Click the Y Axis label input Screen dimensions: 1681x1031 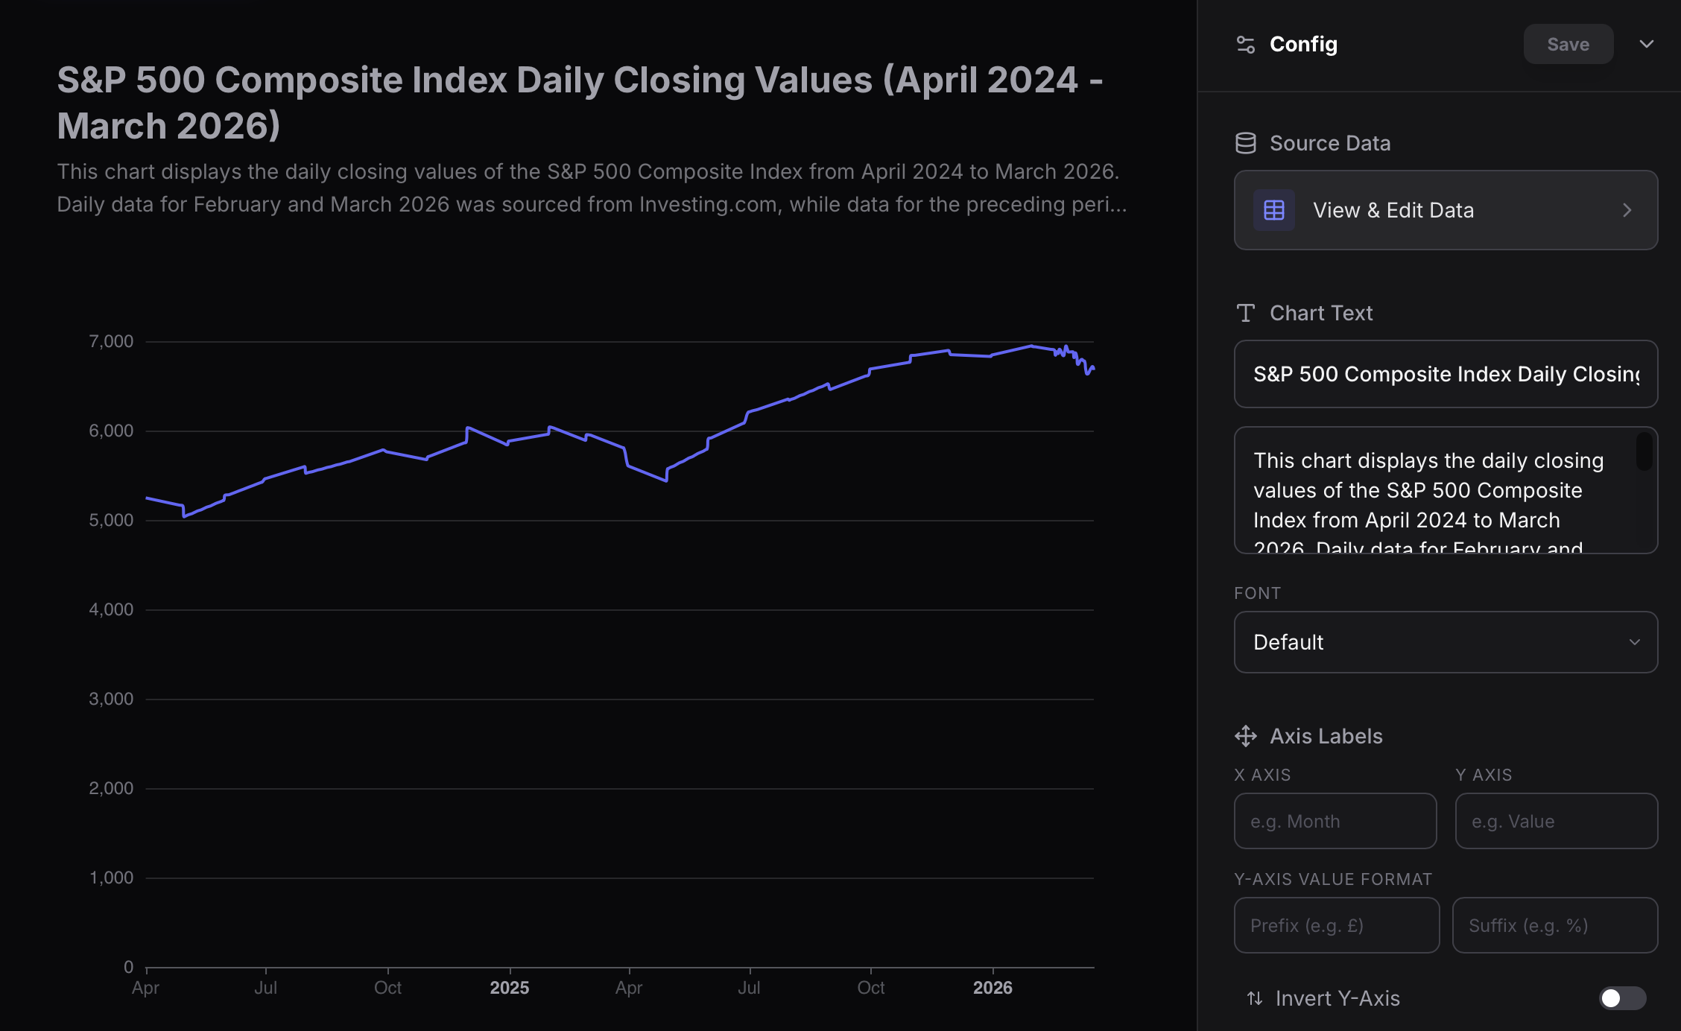(1556, 821)
